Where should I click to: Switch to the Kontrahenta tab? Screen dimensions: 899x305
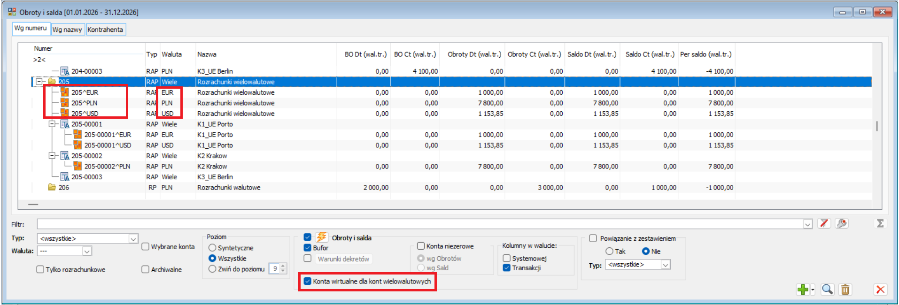click(105, 30)
